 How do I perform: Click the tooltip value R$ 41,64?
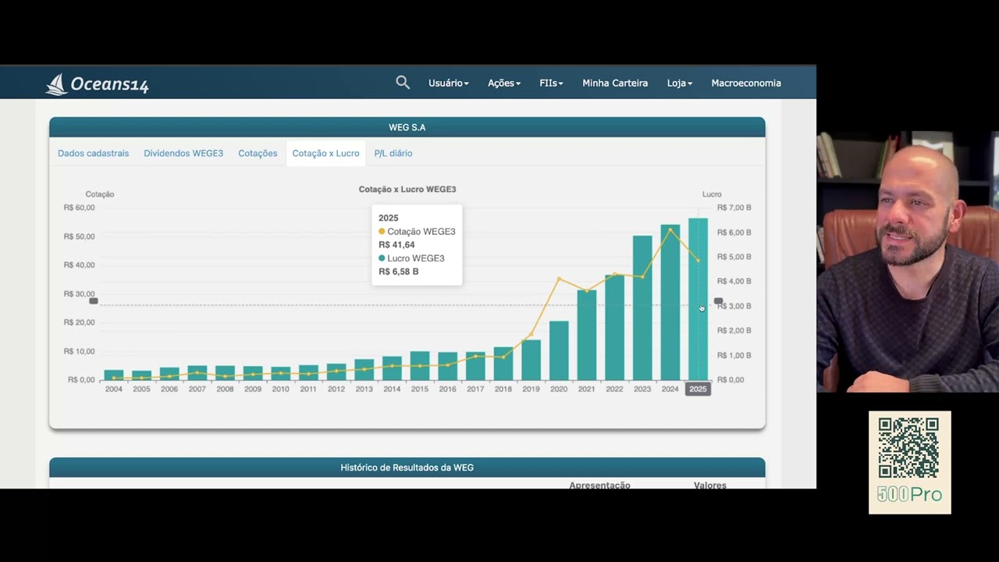point(396,245)
